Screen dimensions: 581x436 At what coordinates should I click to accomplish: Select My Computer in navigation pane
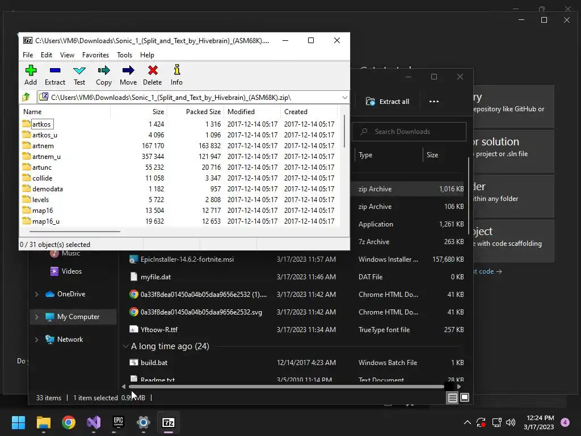[73, 317]
